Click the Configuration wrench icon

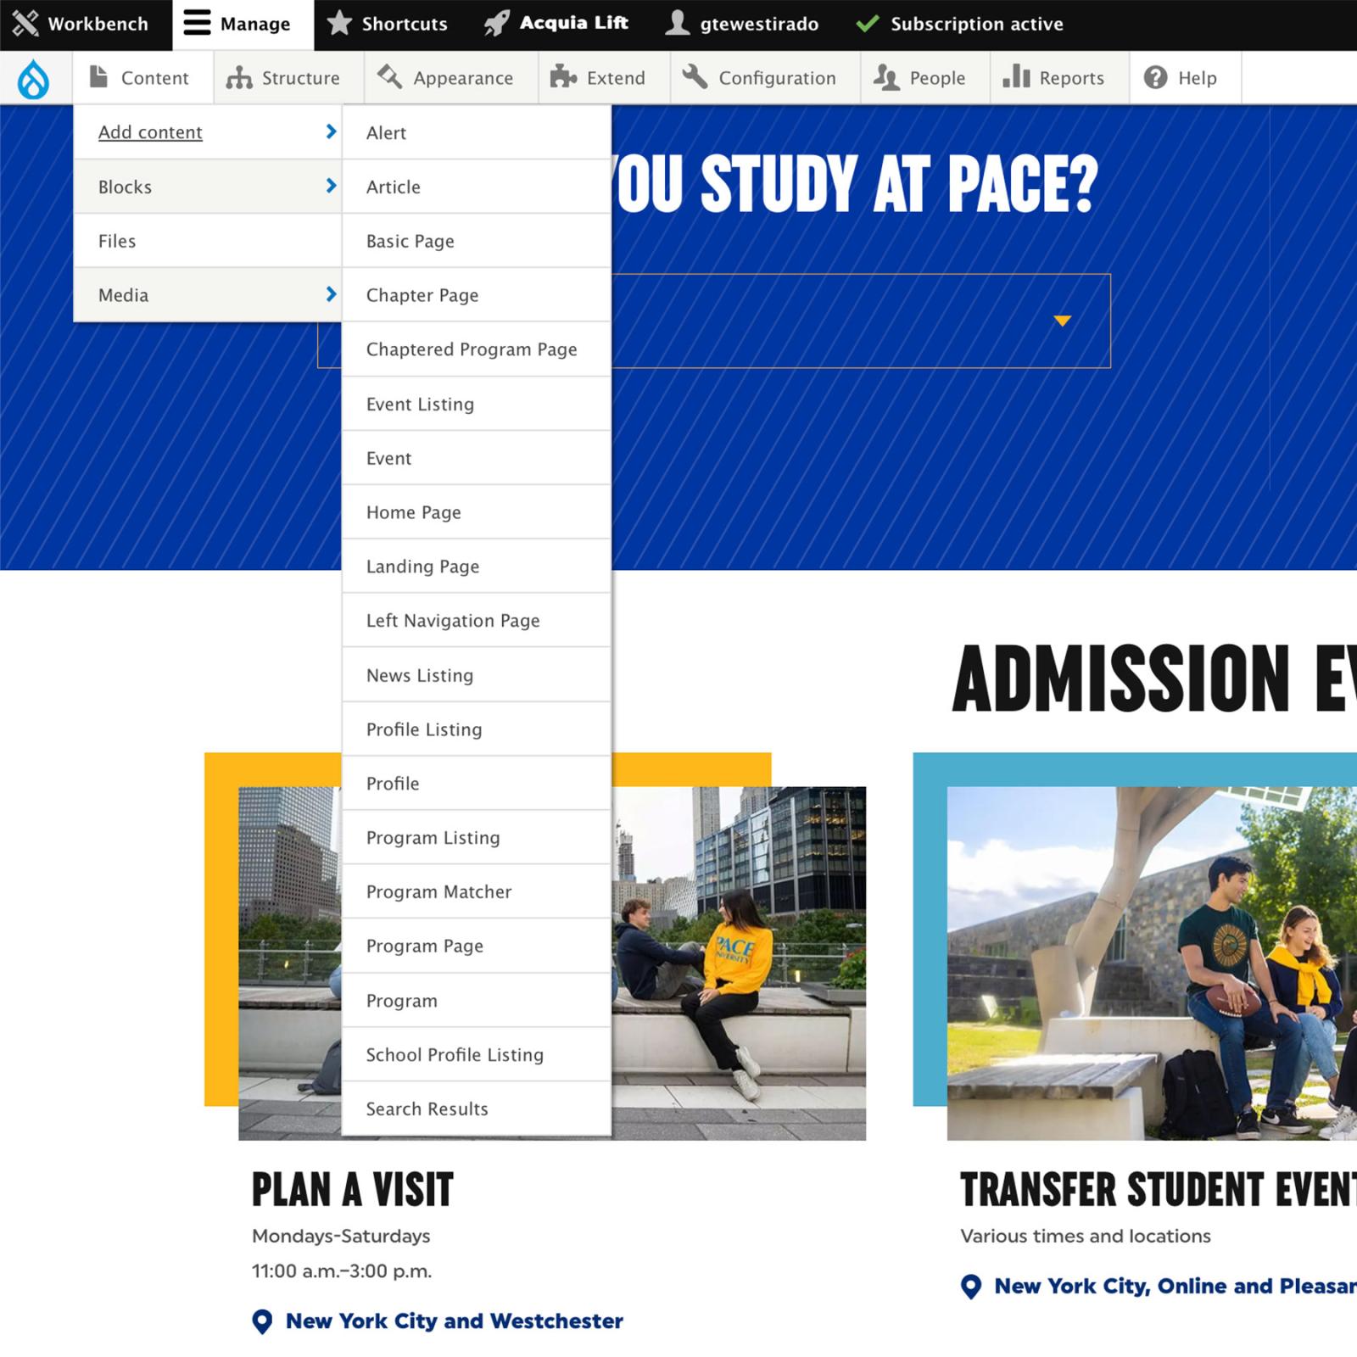click(695, 77)
